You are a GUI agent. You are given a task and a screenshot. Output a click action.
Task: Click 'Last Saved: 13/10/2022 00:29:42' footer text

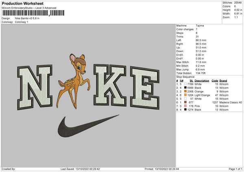80,169
